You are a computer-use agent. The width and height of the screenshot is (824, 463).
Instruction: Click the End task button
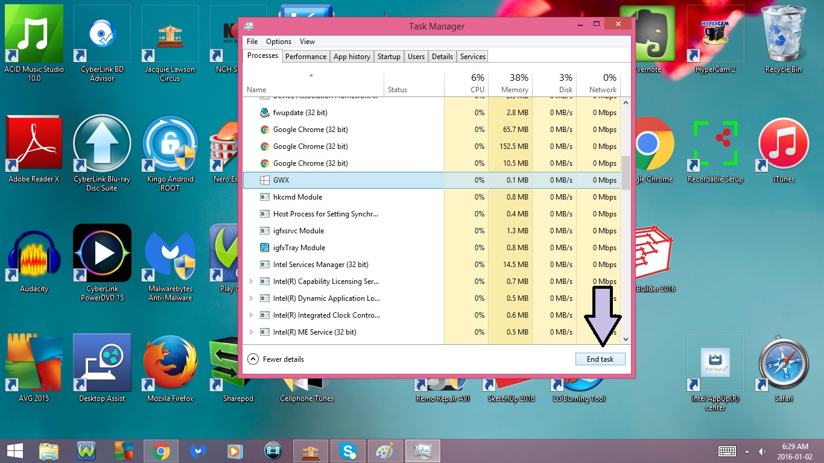(600, 359)
